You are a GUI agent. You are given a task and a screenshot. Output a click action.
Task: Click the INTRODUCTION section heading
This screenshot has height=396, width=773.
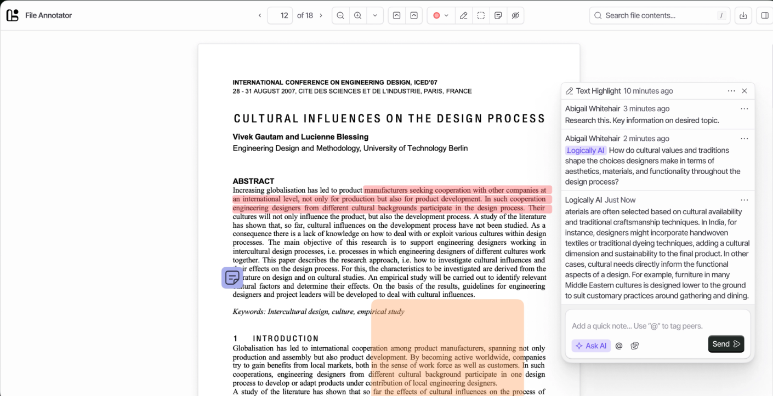pyautogui.click(x=286, y=338)
